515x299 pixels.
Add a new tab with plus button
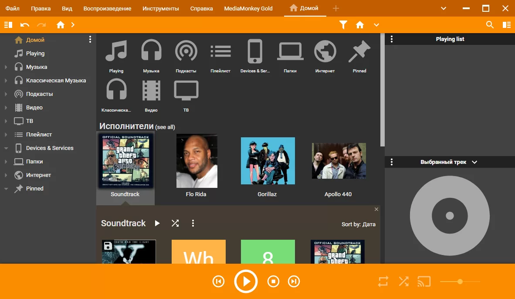click(x=335, y=8)
